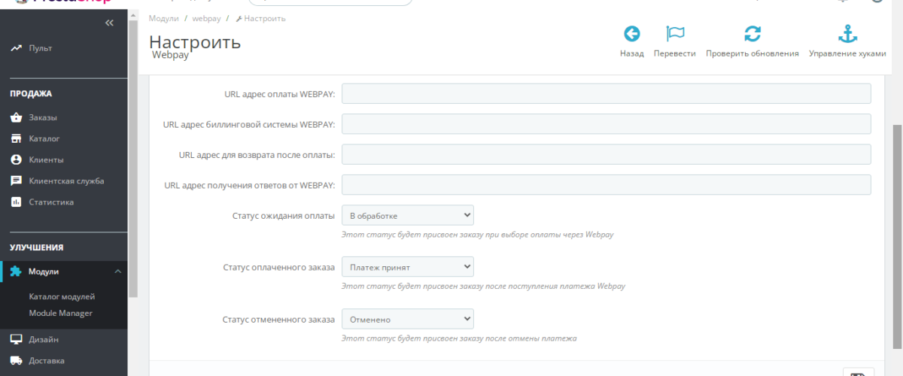Click the webpay breadcrumb link
903x376 pixels.
pos(207,18)
